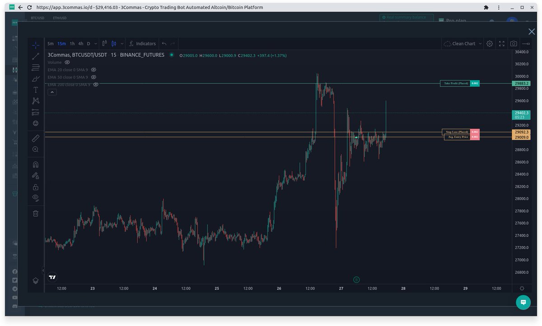Switch to the 4h timeframe

click(81, 44)
